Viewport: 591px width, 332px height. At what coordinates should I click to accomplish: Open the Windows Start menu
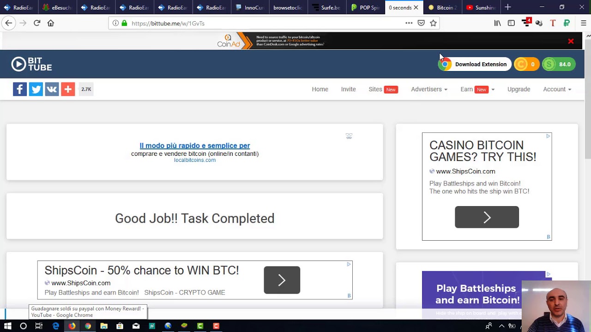point(8,326)
